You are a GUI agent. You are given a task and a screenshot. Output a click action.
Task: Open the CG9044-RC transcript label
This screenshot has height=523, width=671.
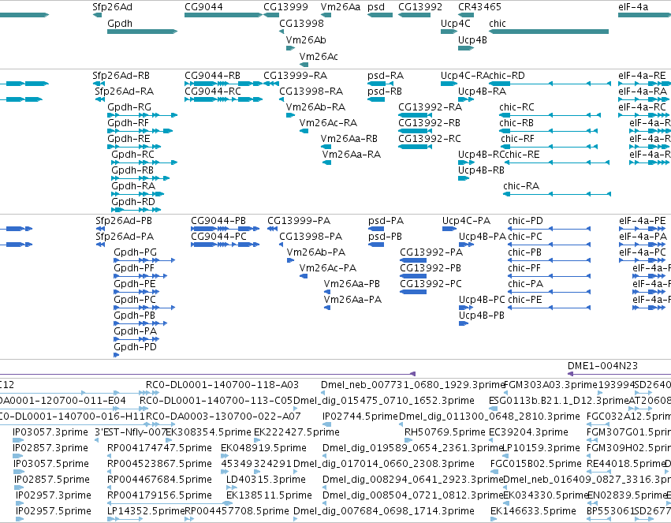pos(213,92)
